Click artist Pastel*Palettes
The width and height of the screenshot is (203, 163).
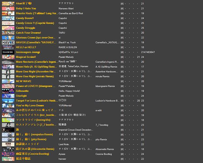(x=67, y=86)
